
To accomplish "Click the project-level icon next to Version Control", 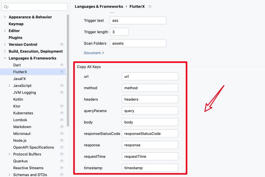I will [62, 45].
